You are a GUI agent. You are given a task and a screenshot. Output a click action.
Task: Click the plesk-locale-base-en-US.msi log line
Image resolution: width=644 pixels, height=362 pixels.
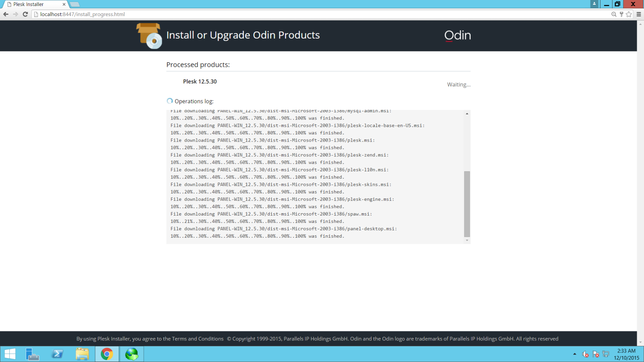tap(297, 125)
